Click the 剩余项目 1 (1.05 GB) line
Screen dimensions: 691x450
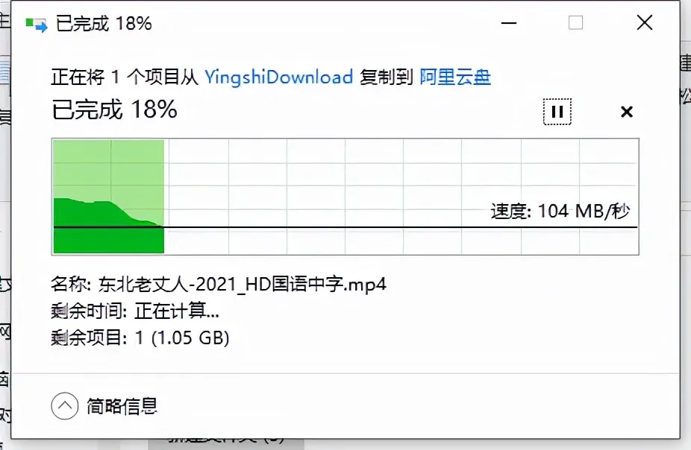[140, 337]
